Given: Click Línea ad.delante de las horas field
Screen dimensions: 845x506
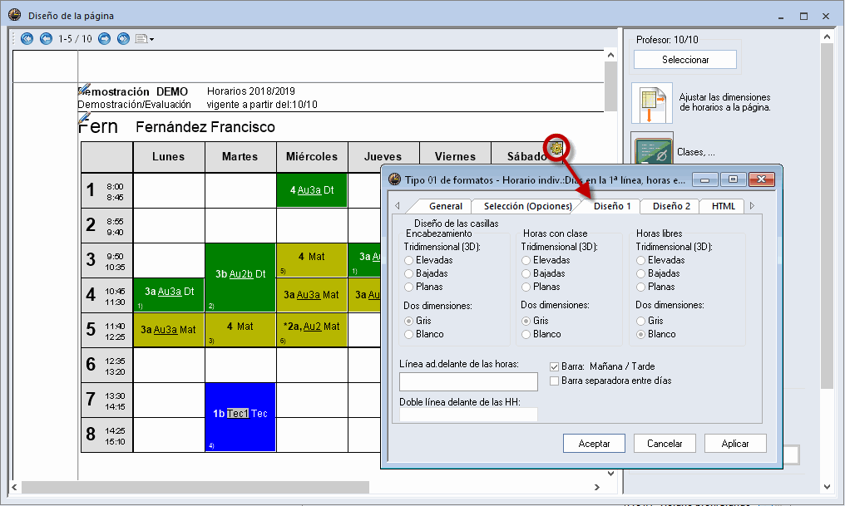Looking at the screenshot, I should pyautogui.click(x=468, y=381).
